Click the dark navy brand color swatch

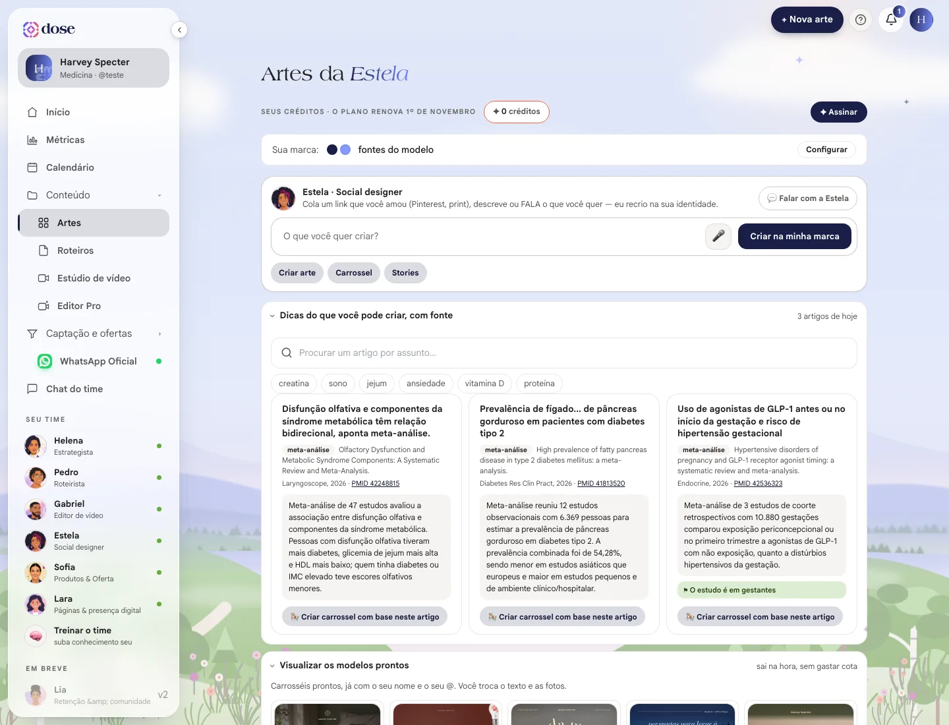[332, 150]
